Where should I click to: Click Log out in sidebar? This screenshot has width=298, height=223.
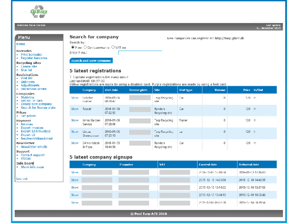(x=22, y=179)
